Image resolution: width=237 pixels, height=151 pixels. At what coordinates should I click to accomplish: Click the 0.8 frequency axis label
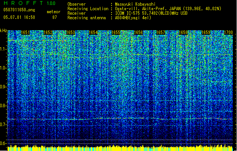coord(3,106)
